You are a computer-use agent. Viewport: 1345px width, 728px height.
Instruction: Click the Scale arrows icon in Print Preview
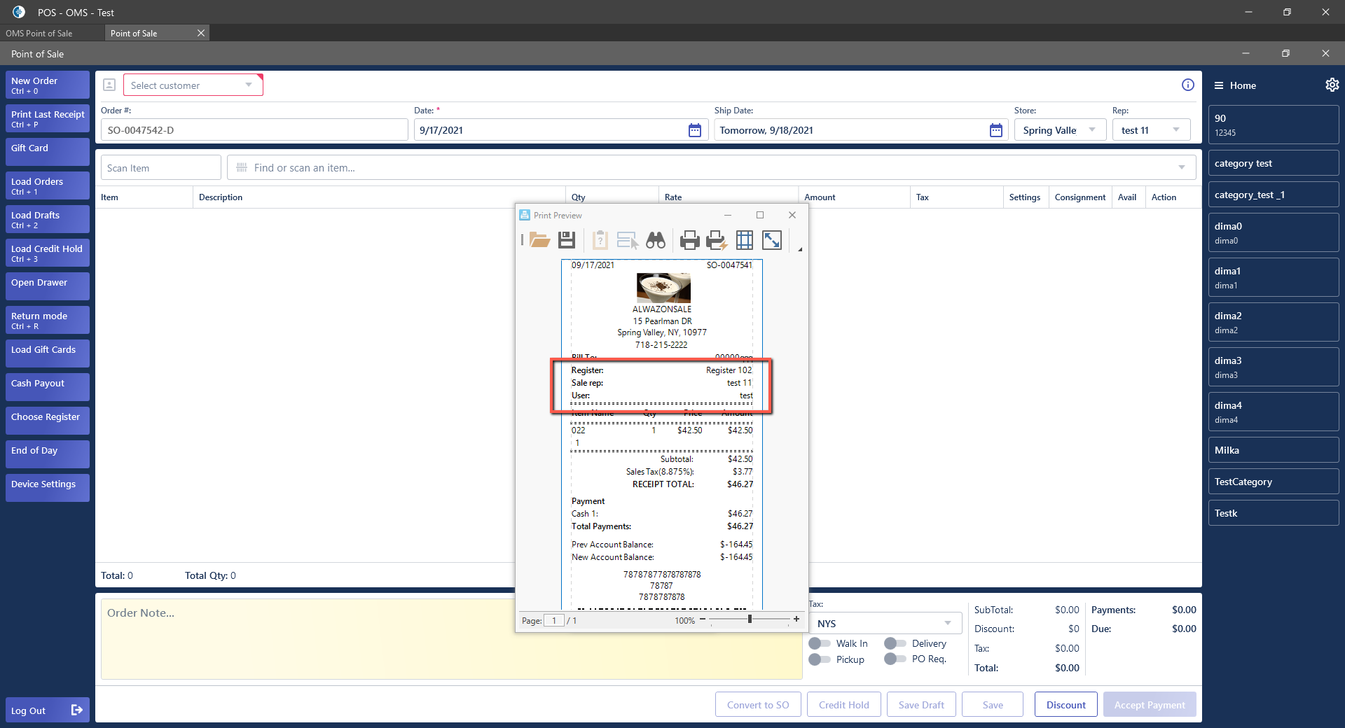click(x=772, y=241)
